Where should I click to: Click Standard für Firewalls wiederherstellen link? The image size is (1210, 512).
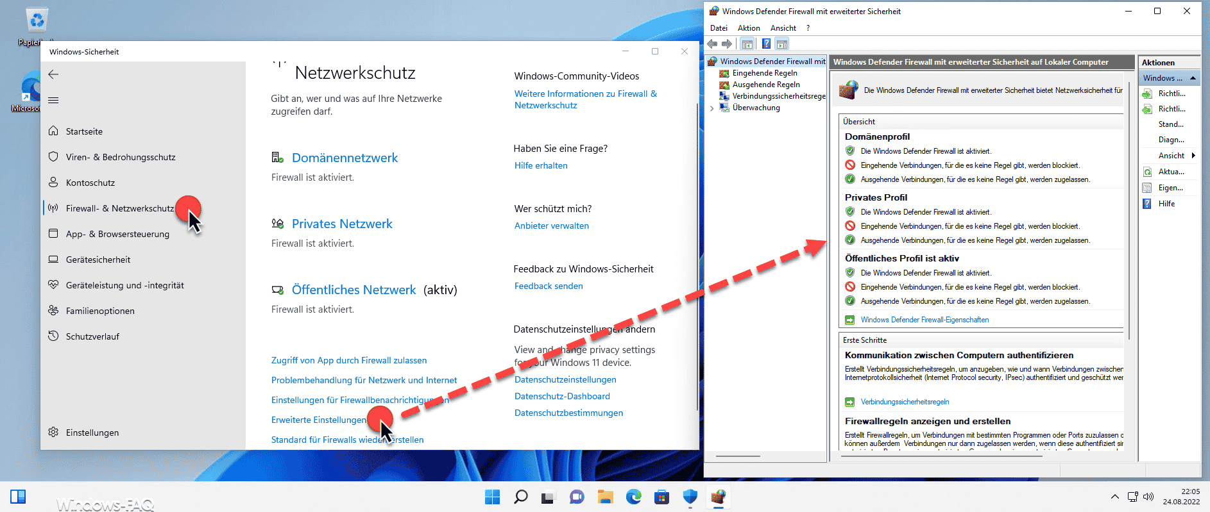(x=347, y=440)
